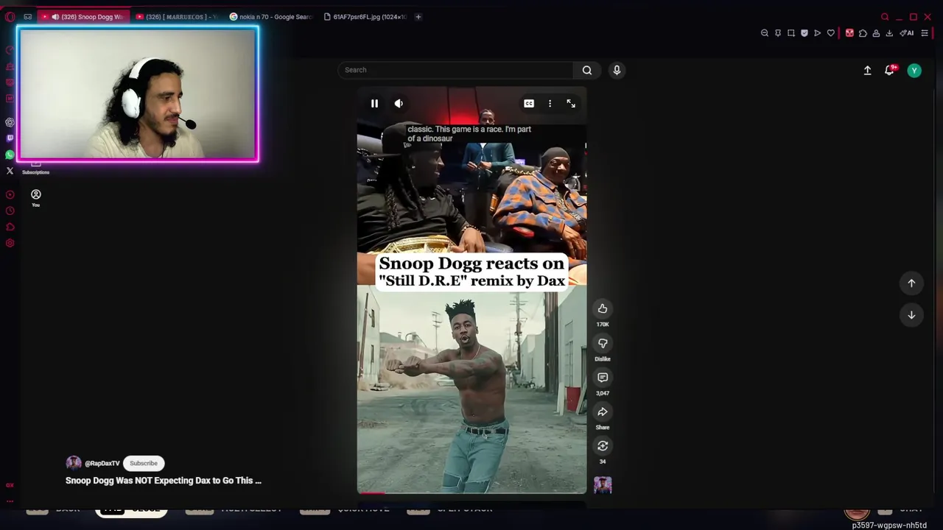Open browser history clock in sidebar
Screen dimensions: 943x530
pyautogui.click(x=10, y=211)
